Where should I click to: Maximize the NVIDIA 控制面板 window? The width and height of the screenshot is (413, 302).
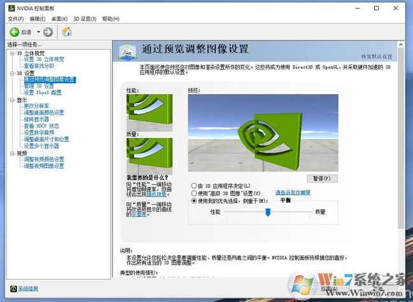pos(376,8)
